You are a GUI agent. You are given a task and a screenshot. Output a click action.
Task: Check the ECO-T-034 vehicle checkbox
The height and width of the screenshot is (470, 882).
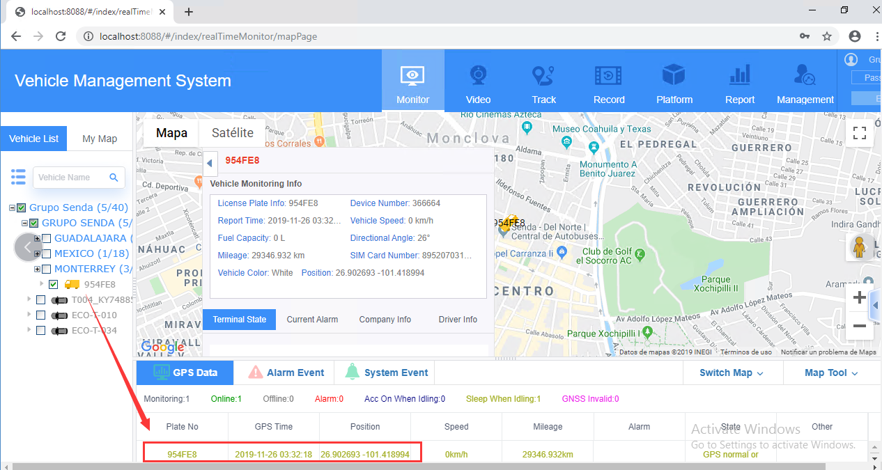[41, 331]
